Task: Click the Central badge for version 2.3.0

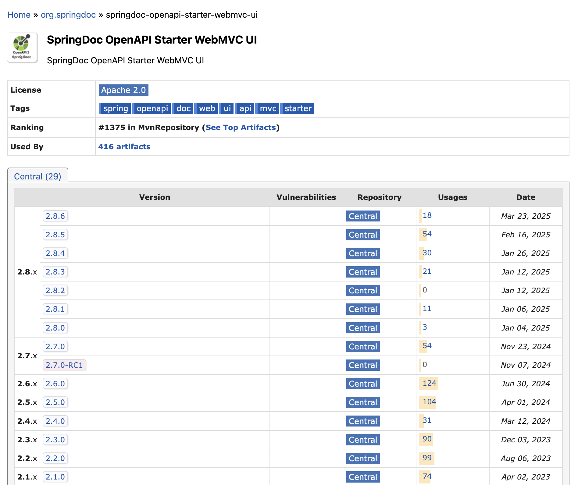Action: click(363, 440)
